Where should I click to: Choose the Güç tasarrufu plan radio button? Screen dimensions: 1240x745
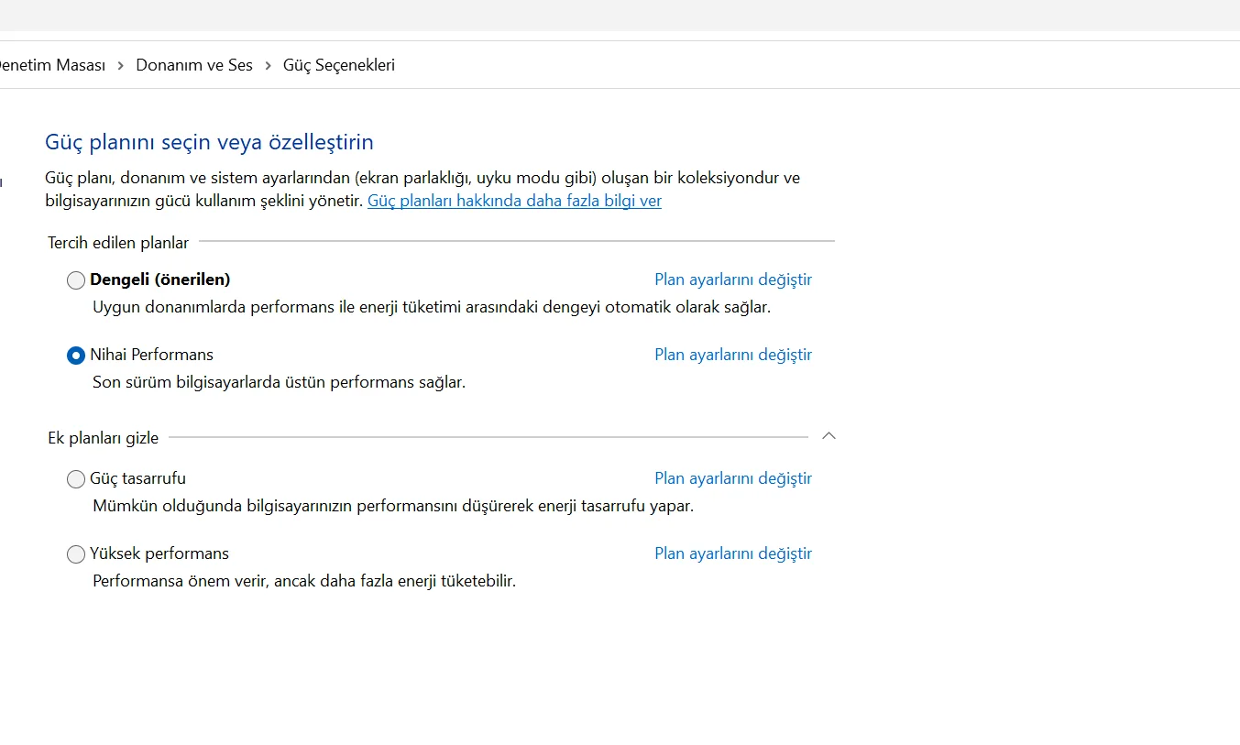[76, 479]
